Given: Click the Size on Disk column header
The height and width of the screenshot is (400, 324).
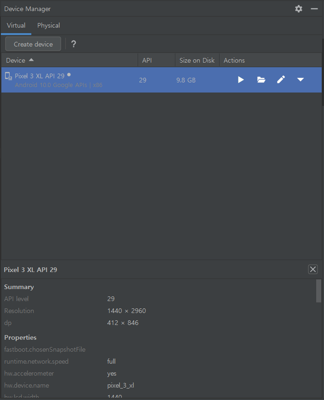Looking at the screenshot, I should click(197, 60).
